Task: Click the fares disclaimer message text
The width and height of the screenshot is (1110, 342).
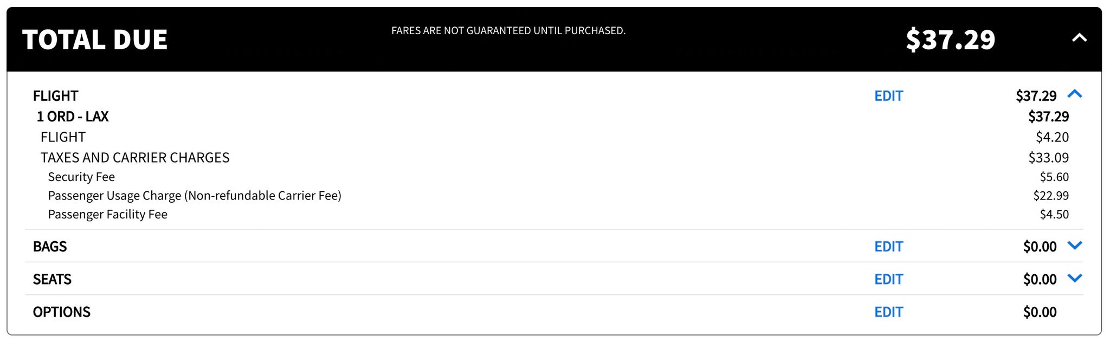Action: [x=508, y=31]
